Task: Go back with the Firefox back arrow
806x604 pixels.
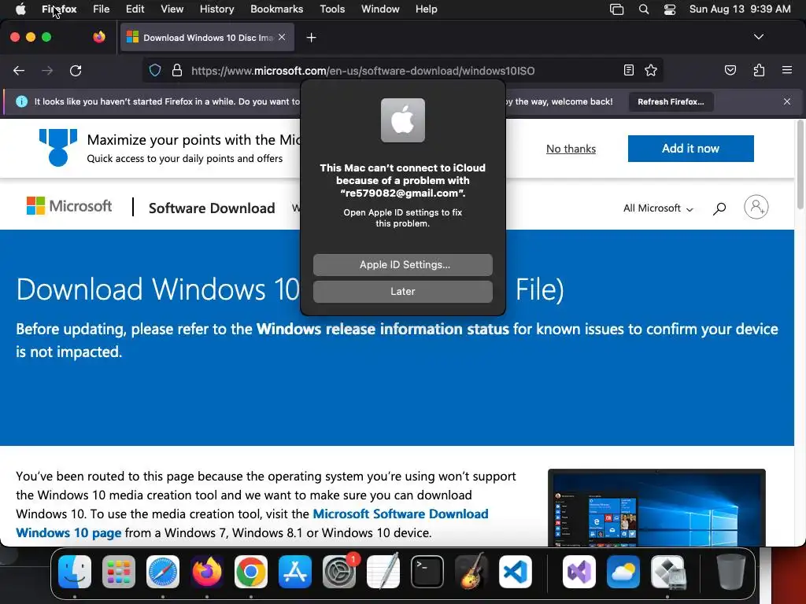Action: 19,71
